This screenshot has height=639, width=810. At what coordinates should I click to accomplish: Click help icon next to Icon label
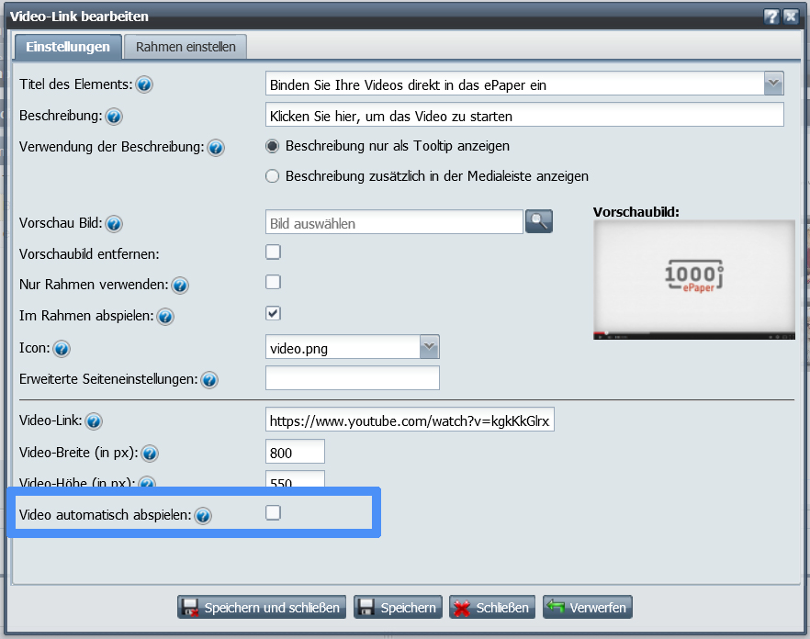click(62, 349)
